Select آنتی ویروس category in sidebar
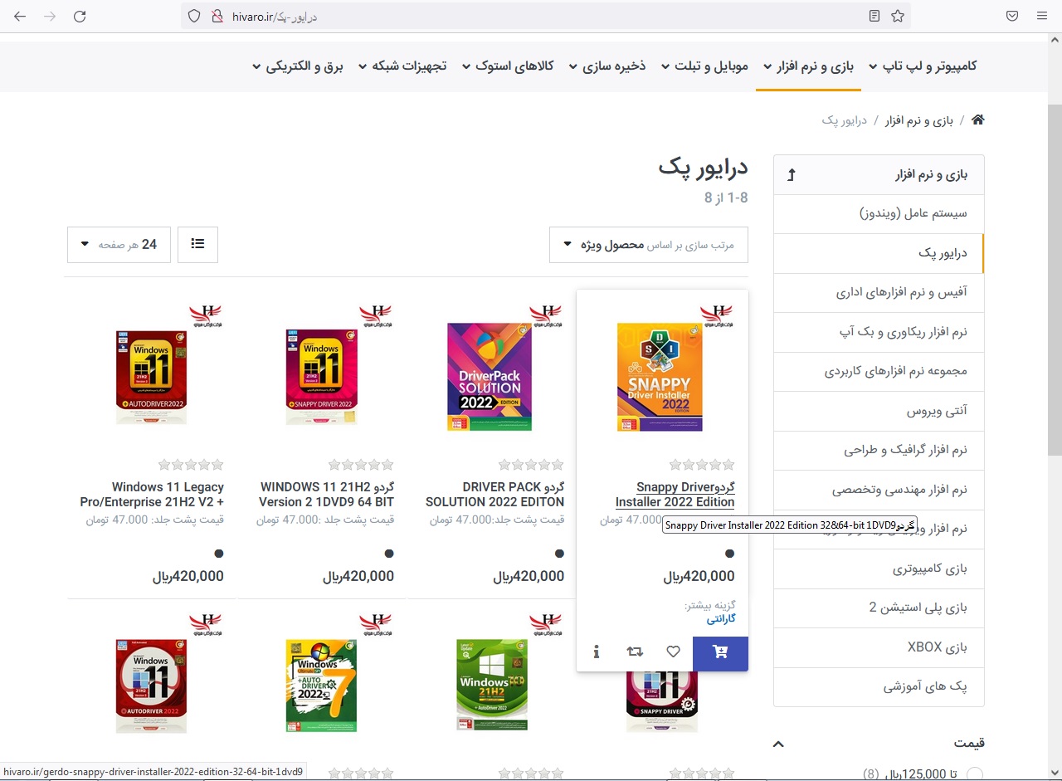 pos(936,411)
